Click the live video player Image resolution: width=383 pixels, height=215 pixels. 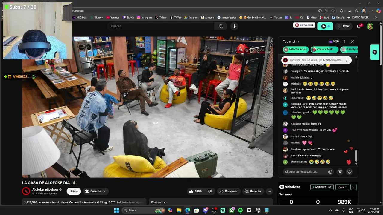[x=148, y=107]
